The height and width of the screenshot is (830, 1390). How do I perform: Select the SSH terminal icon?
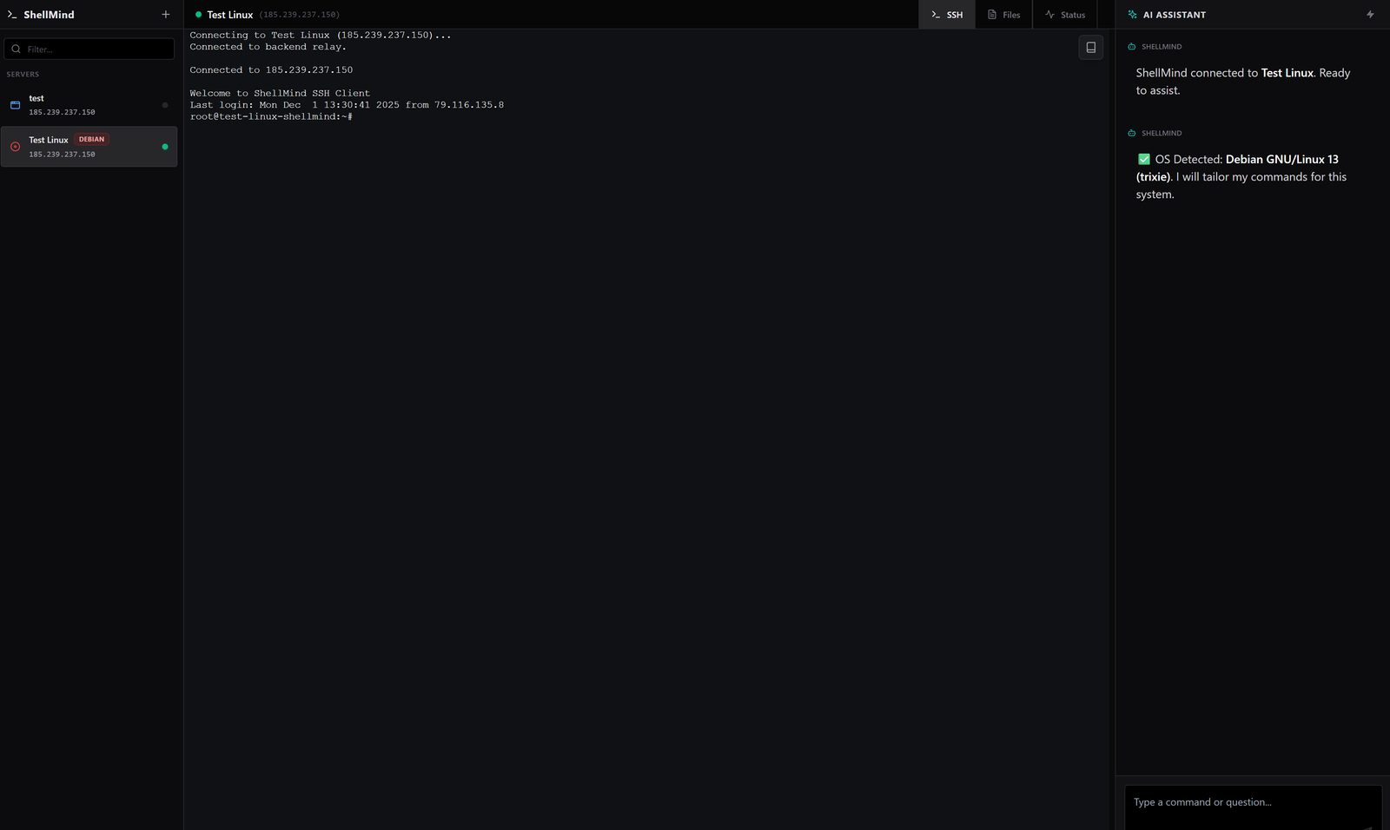[x=936, y=14]
